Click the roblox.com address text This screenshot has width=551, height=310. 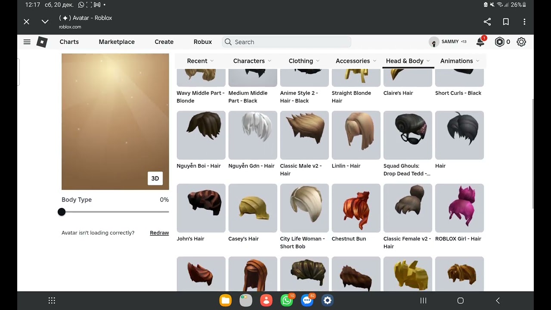70,27
